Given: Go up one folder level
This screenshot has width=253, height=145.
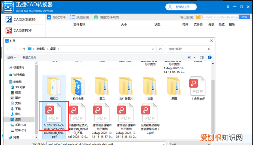Looking at the screenshot, I should [24, 49].
